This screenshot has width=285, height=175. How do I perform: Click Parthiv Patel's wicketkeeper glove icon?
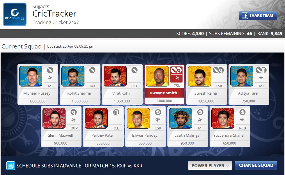click(116, 112)
